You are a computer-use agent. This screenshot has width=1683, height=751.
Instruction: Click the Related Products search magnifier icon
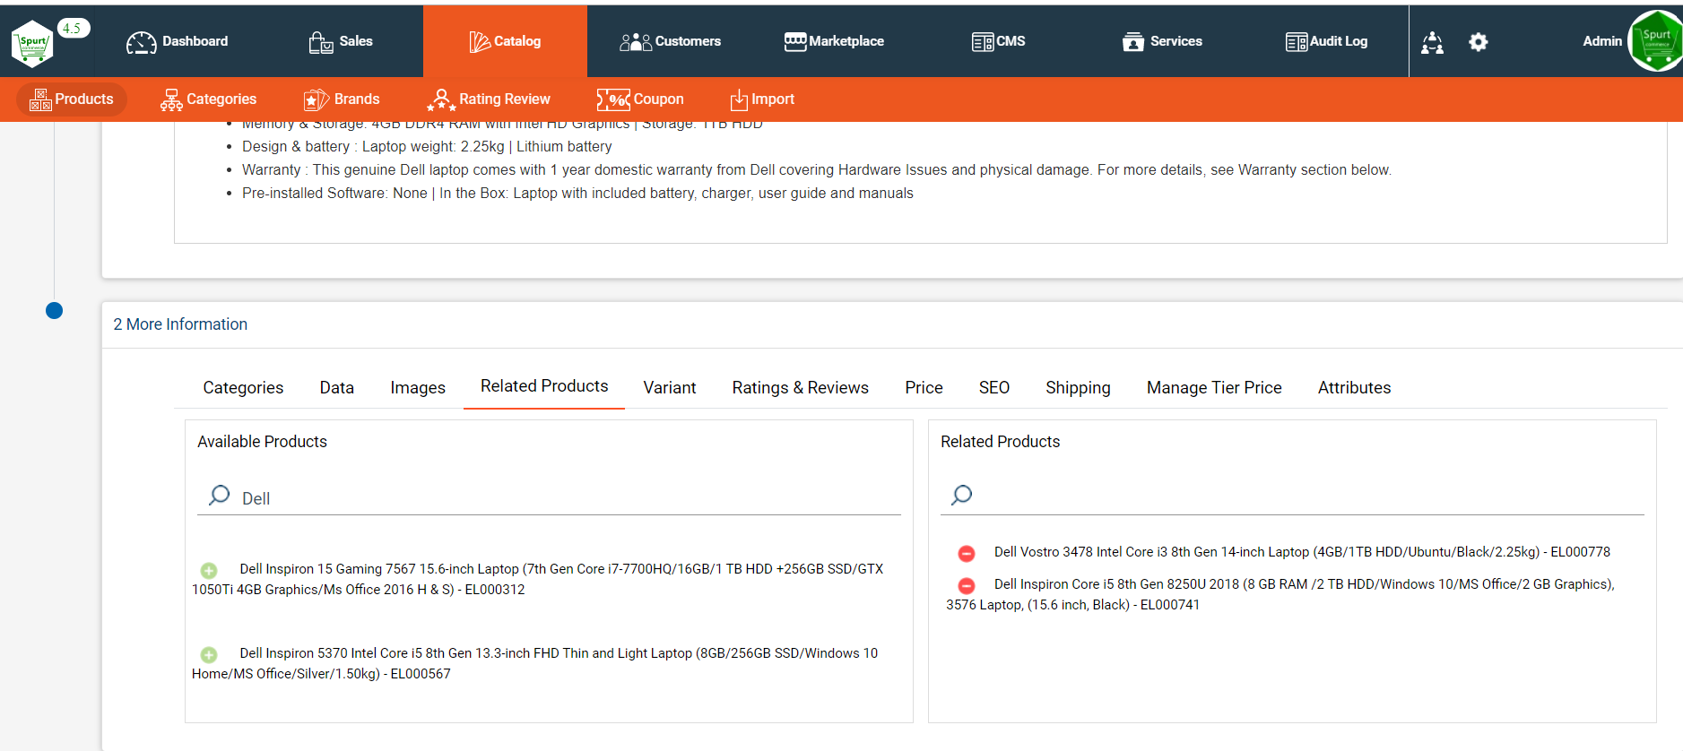click(x=962, y=495)
